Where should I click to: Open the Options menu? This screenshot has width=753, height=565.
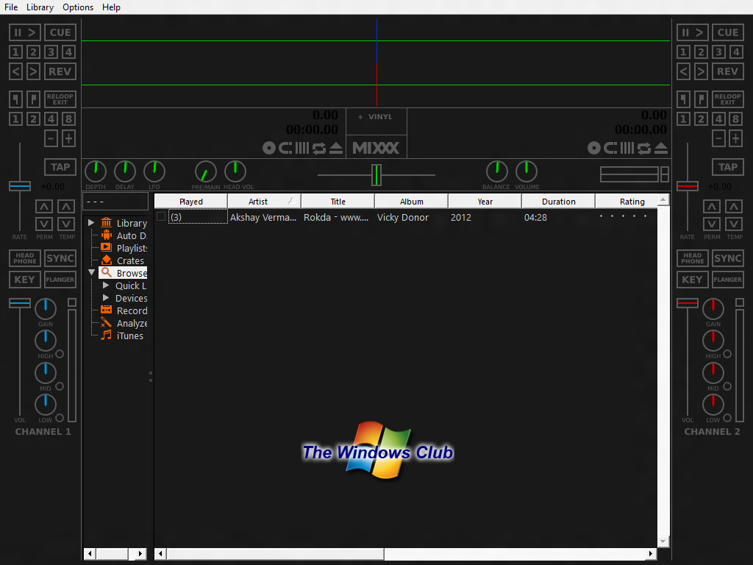(x=78, y=7)
